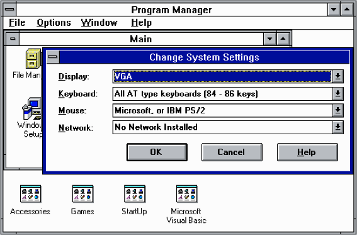The height and width of the screenshot is (235, 357).
Task: Open the Accessories program group icon
Action: (x=30, y=194)
